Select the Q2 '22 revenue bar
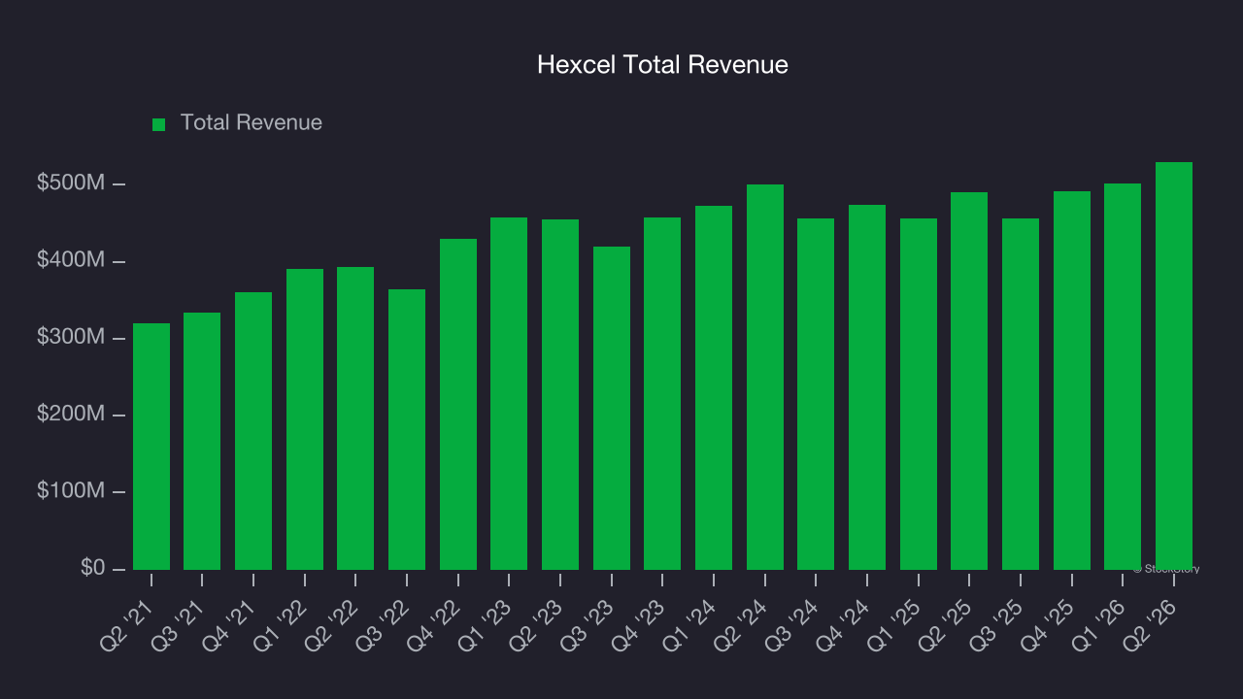This screenshot has height=699, width=1243. [355, 418]
